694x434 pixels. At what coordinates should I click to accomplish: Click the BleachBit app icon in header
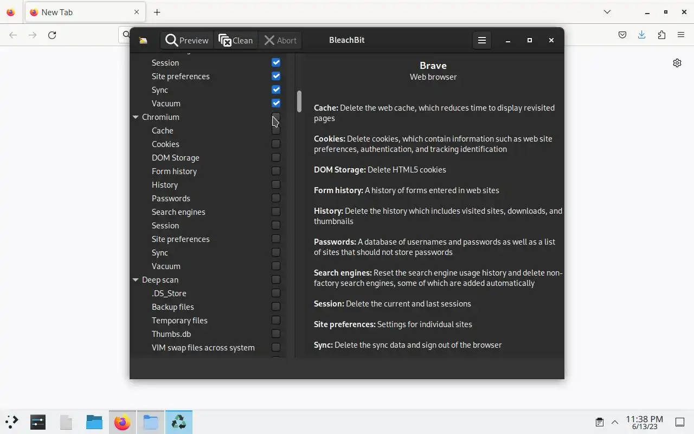tap(143, 40)
